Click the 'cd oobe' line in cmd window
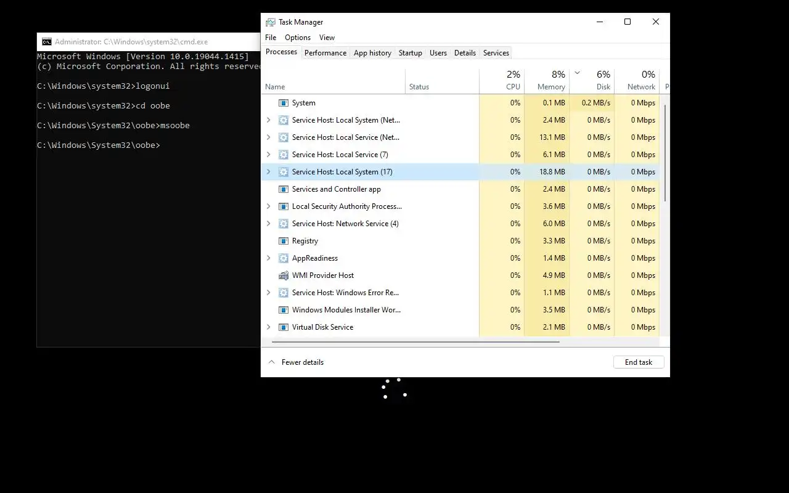789x493 pixels. (x=103, y=106)
